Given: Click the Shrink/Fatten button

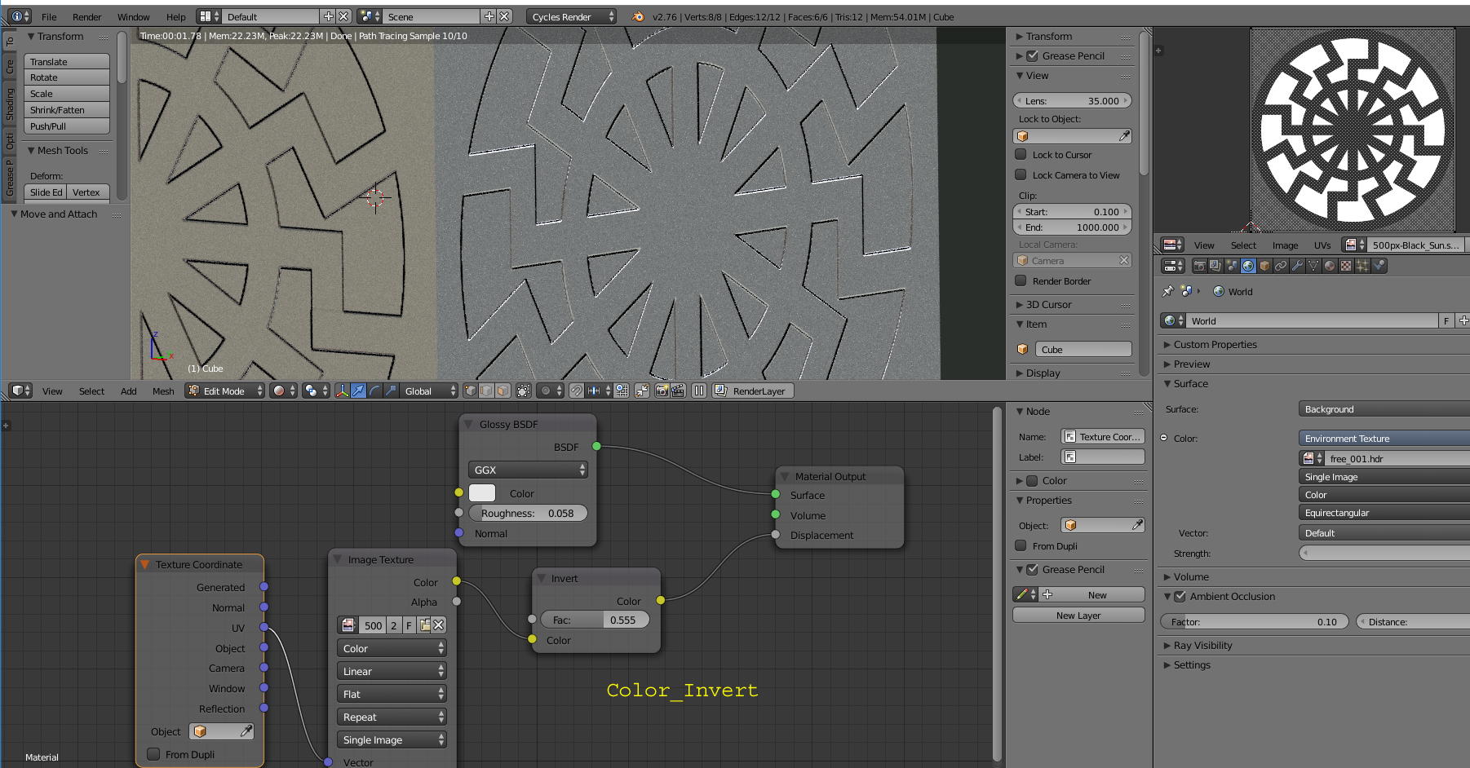Looking at the screenshot, I should click(x=67, y=110).
